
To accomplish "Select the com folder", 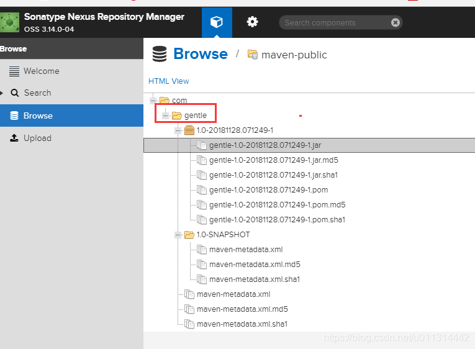I will coord(179,100).
